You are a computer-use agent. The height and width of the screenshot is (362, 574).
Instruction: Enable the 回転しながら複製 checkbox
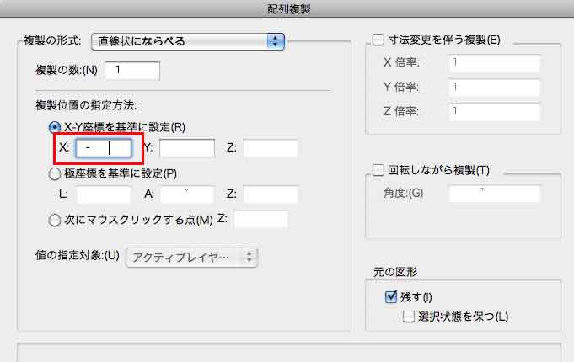[378, 171]
